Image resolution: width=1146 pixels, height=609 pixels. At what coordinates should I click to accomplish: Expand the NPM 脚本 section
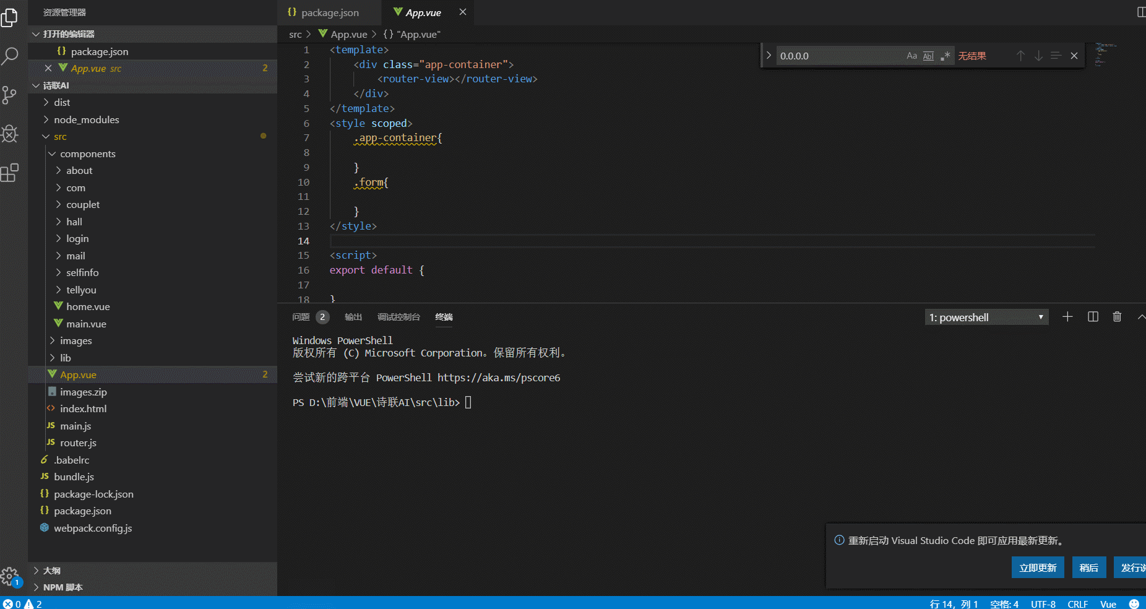62,587
